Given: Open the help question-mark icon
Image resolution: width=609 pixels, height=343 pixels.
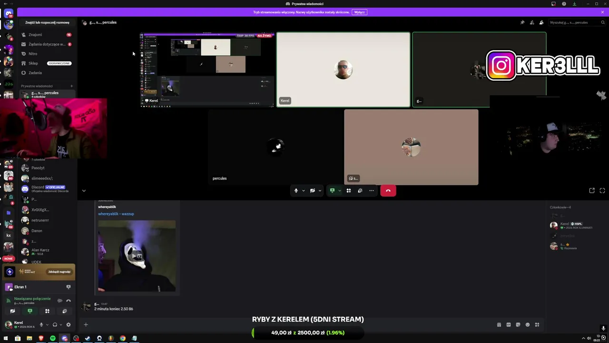Looking at the screenshot, I should coord(564,4).
